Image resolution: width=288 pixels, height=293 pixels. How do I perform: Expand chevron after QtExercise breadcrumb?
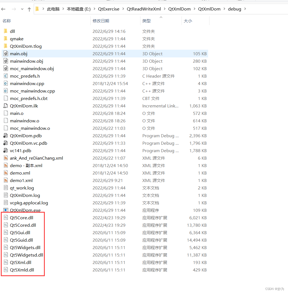(x=123, y=9)
